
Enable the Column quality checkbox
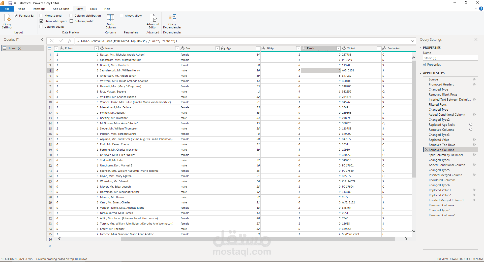tap(41, 27)
